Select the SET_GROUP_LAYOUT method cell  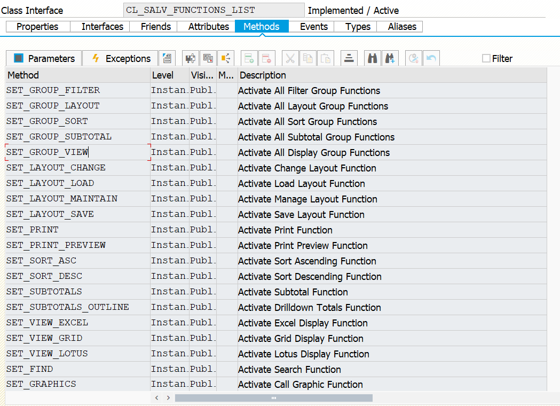pos(78,106)
